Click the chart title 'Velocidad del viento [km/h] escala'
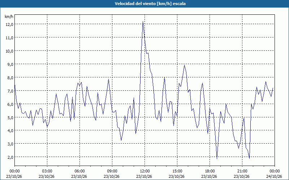Image resolution: width=289 pixels, height=180 pixels. tap(150, 4)
